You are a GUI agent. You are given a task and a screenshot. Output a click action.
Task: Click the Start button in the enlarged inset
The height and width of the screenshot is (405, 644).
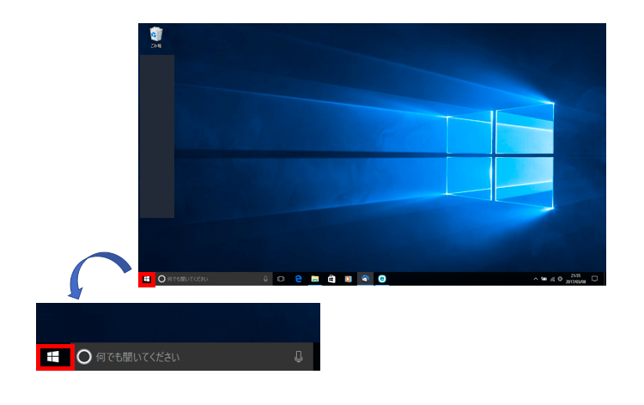coord(55,358)
